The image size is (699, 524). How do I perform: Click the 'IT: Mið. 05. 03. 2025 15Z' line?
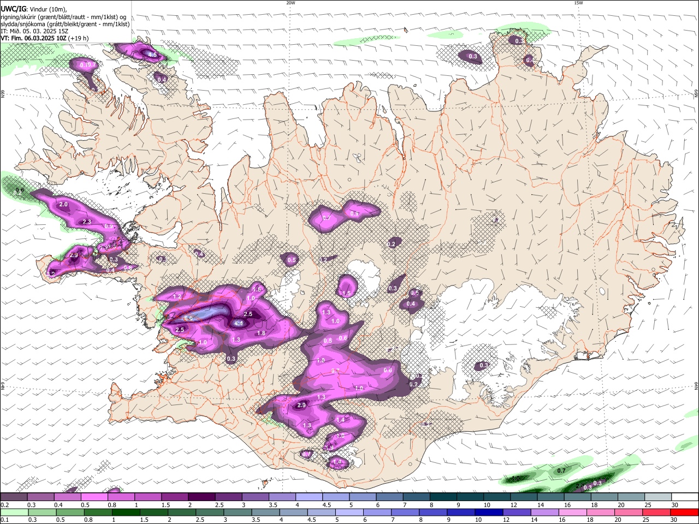pyautogui.click(x=34, y=32)
